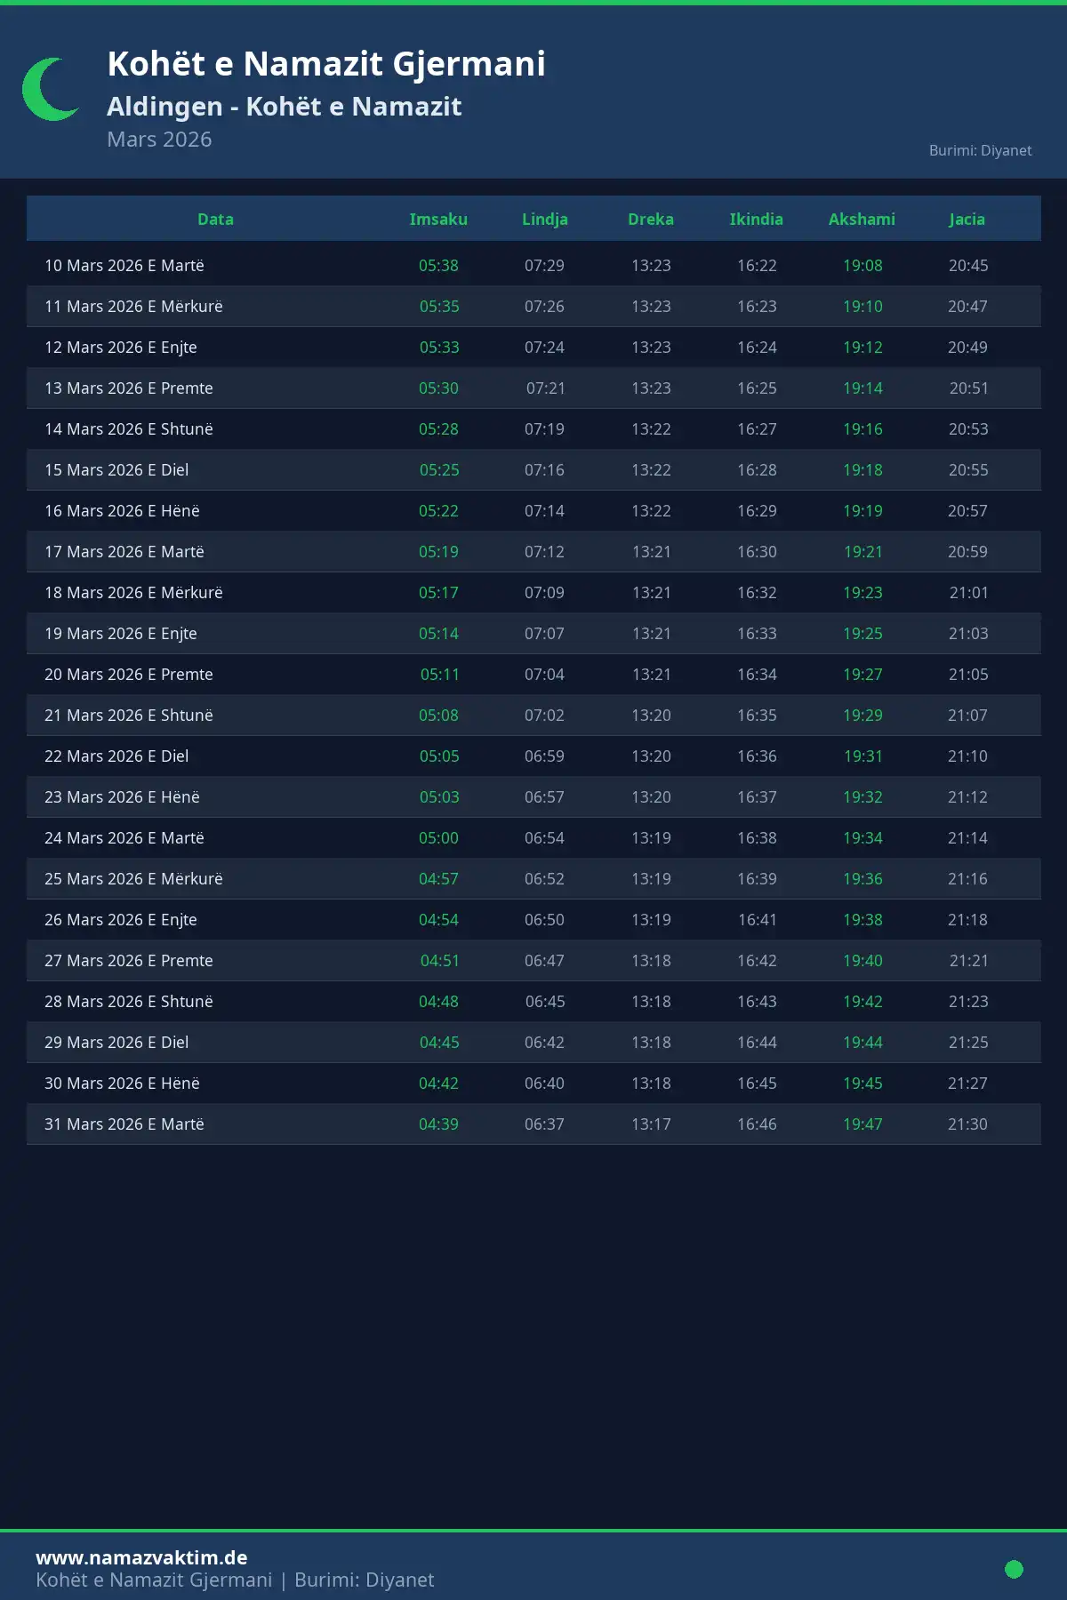Select the 20 Mars 2026 E Premte row

(129, 675)
